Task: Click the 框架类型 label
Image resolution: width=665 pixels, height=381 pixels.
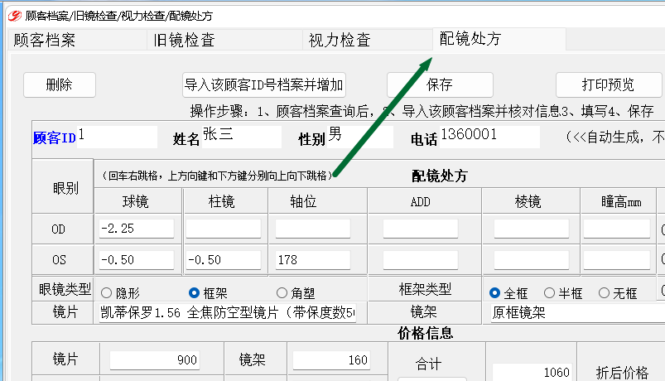Action: (x=425, y=289)
